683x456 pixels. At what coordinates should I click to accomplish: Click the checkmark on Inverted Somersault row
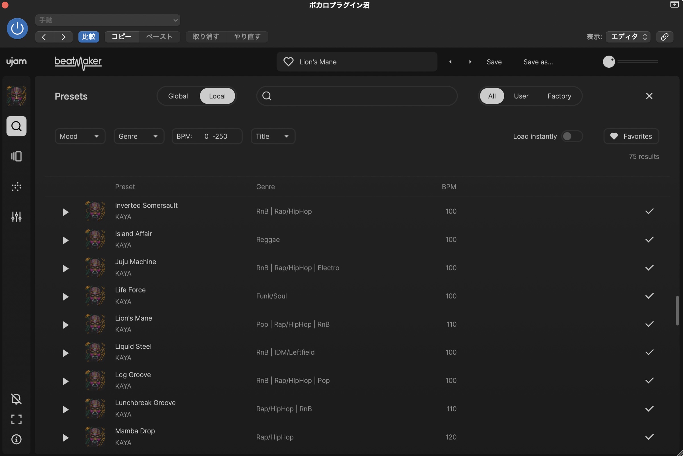pos(649,211)
